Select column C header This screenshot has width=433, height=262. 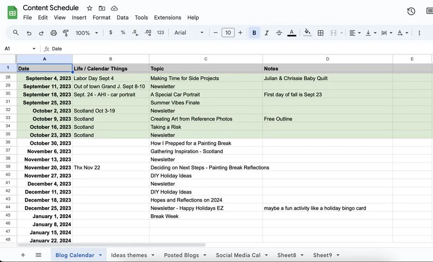[206, 59]
